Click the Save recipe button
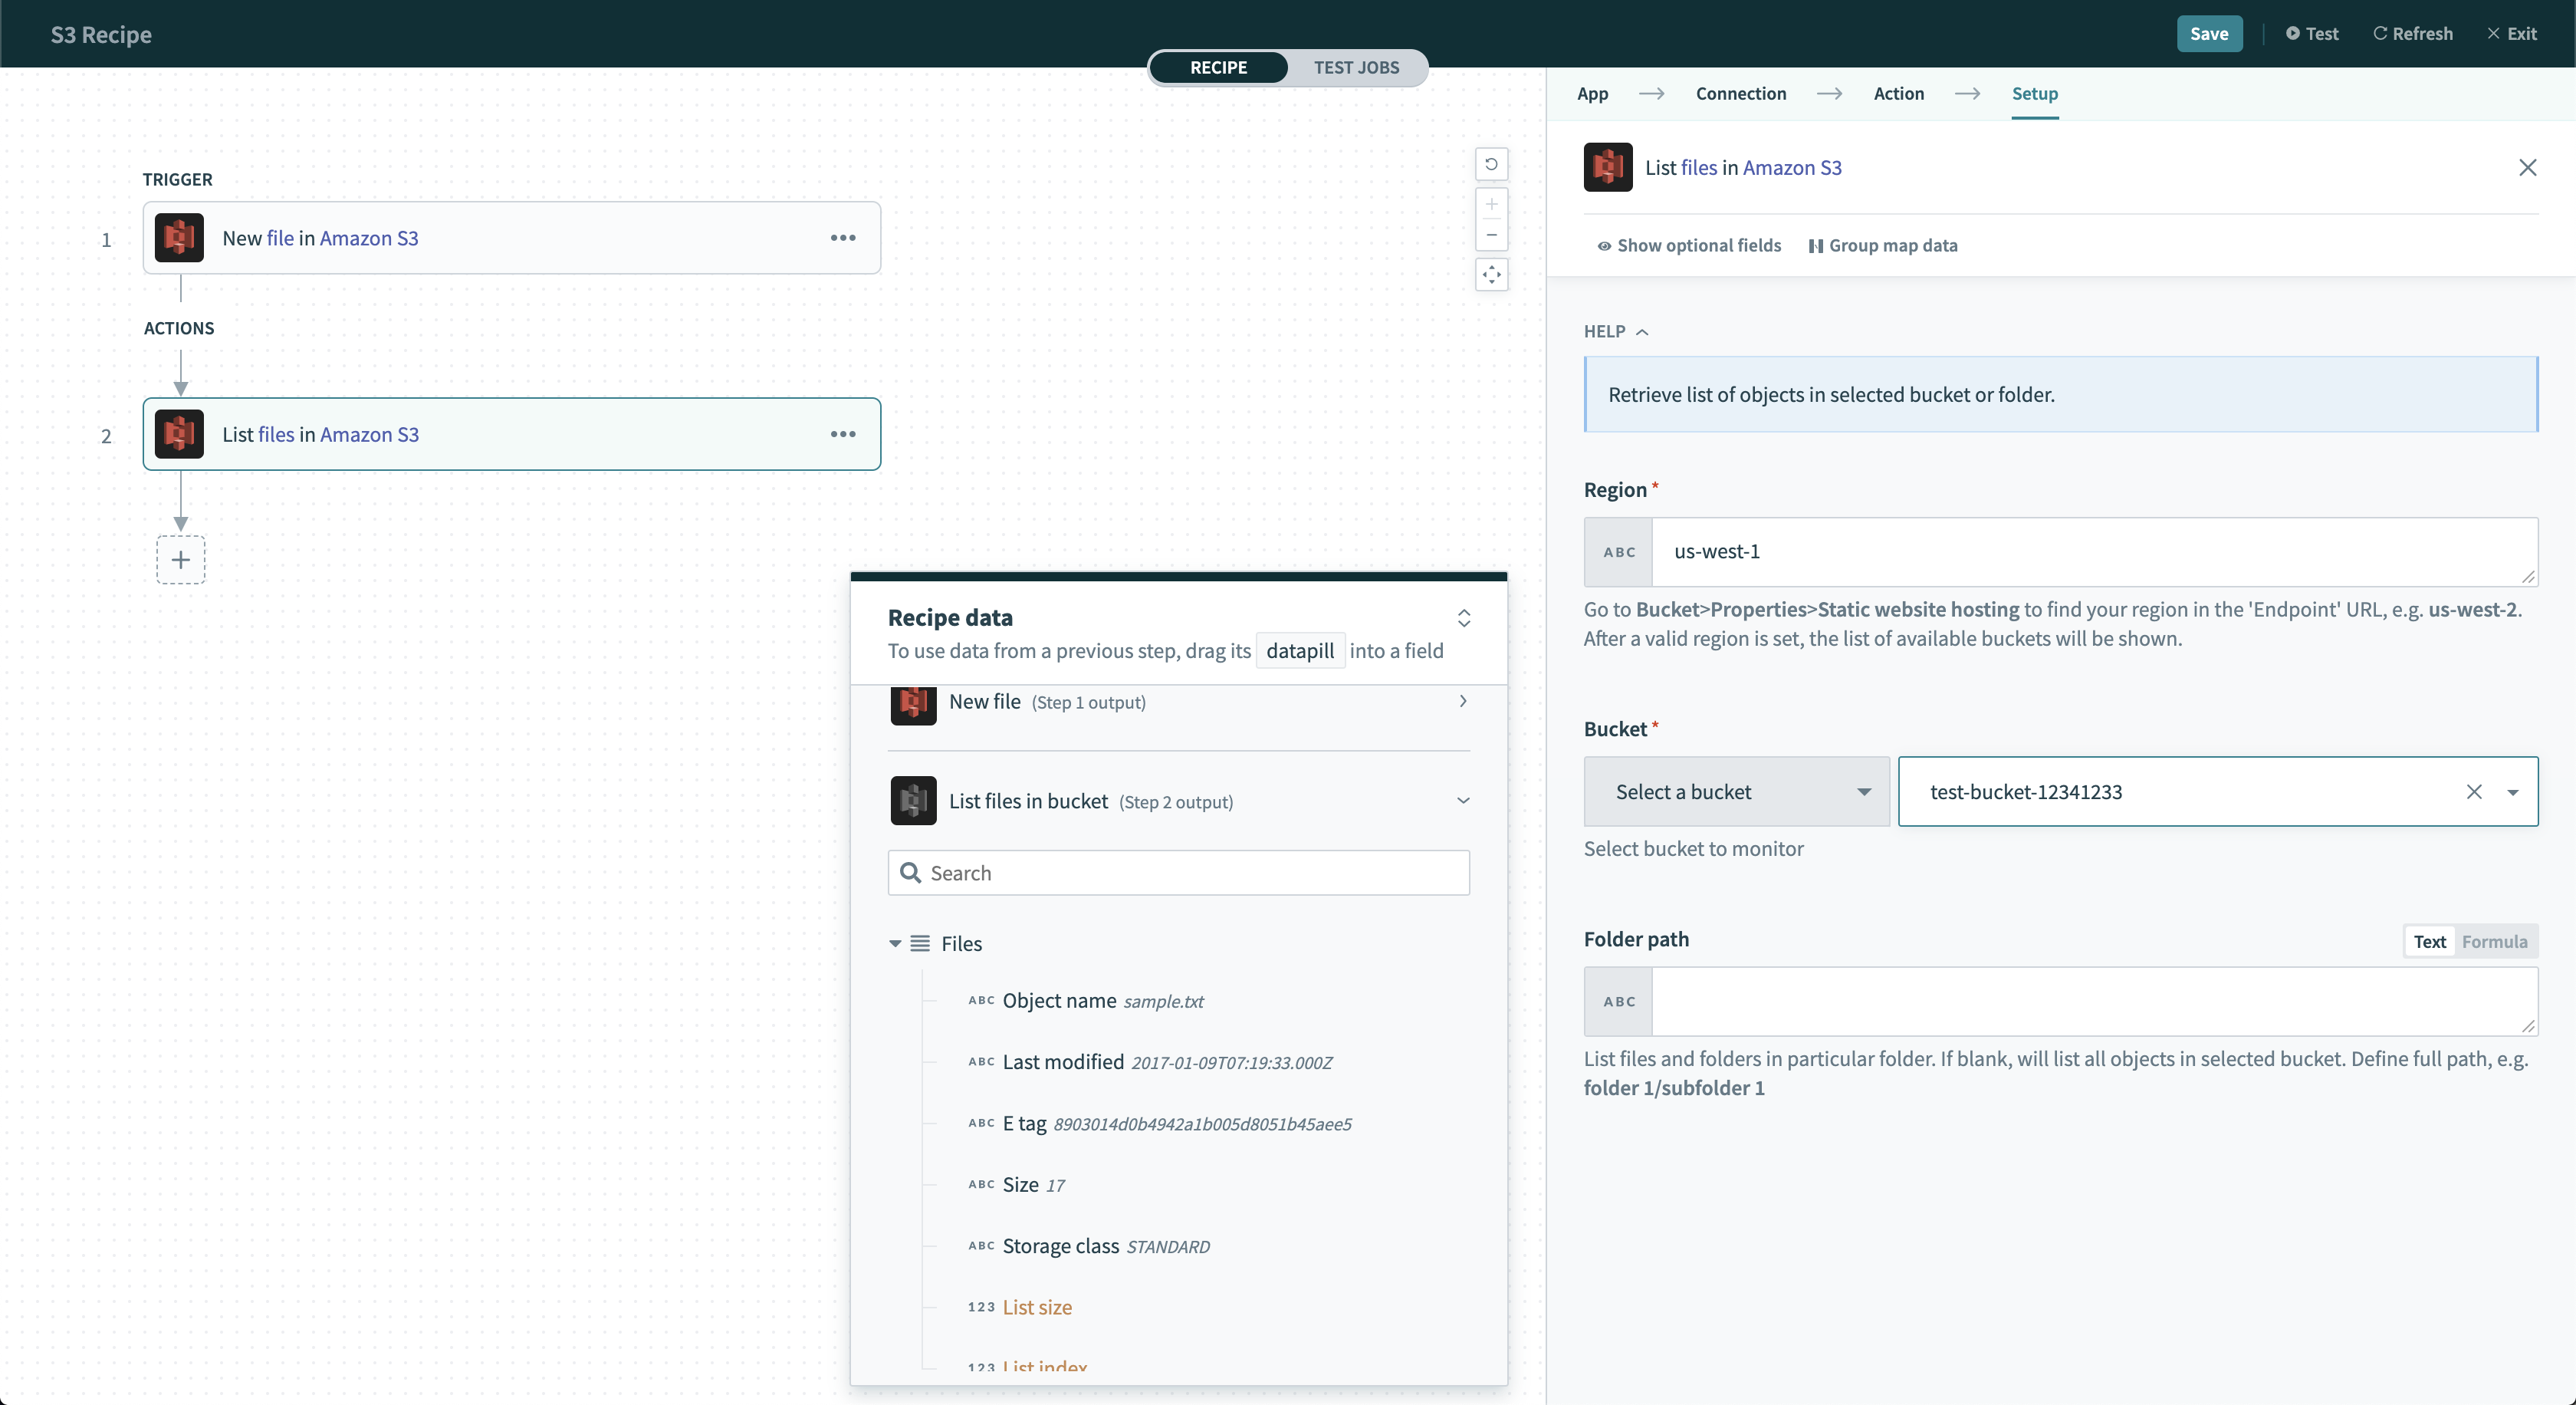 pyautogui.click(x=2208, y=33)
